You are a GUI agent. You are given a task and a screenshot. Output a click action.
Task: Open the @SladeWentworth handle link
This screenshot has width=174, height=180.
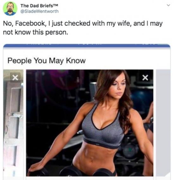(x=40, y=11)
